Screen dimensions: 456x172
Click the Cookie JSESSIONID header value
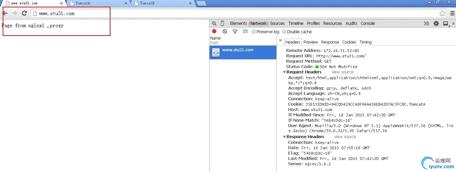365,104
